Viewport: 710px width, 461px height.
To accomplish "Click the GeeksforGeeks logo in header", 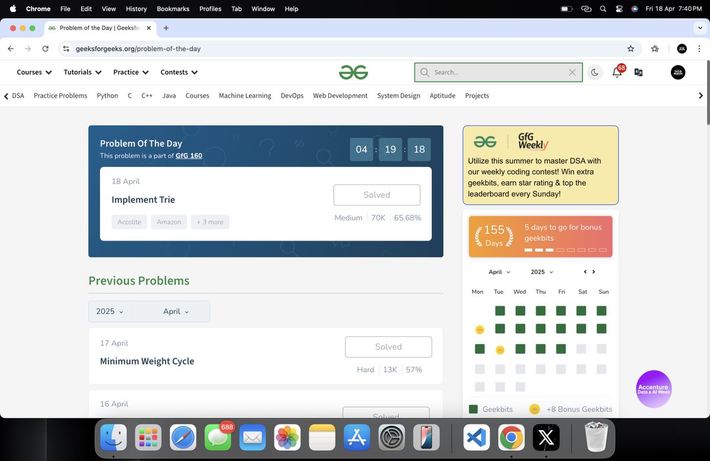I will 353,72.
